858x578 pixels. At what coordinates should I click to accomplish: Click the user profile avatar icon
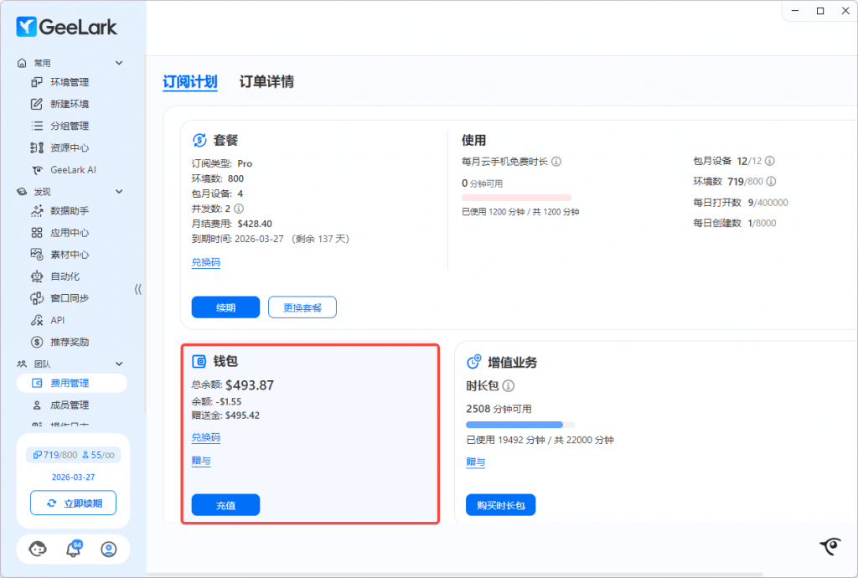point(108,550)
